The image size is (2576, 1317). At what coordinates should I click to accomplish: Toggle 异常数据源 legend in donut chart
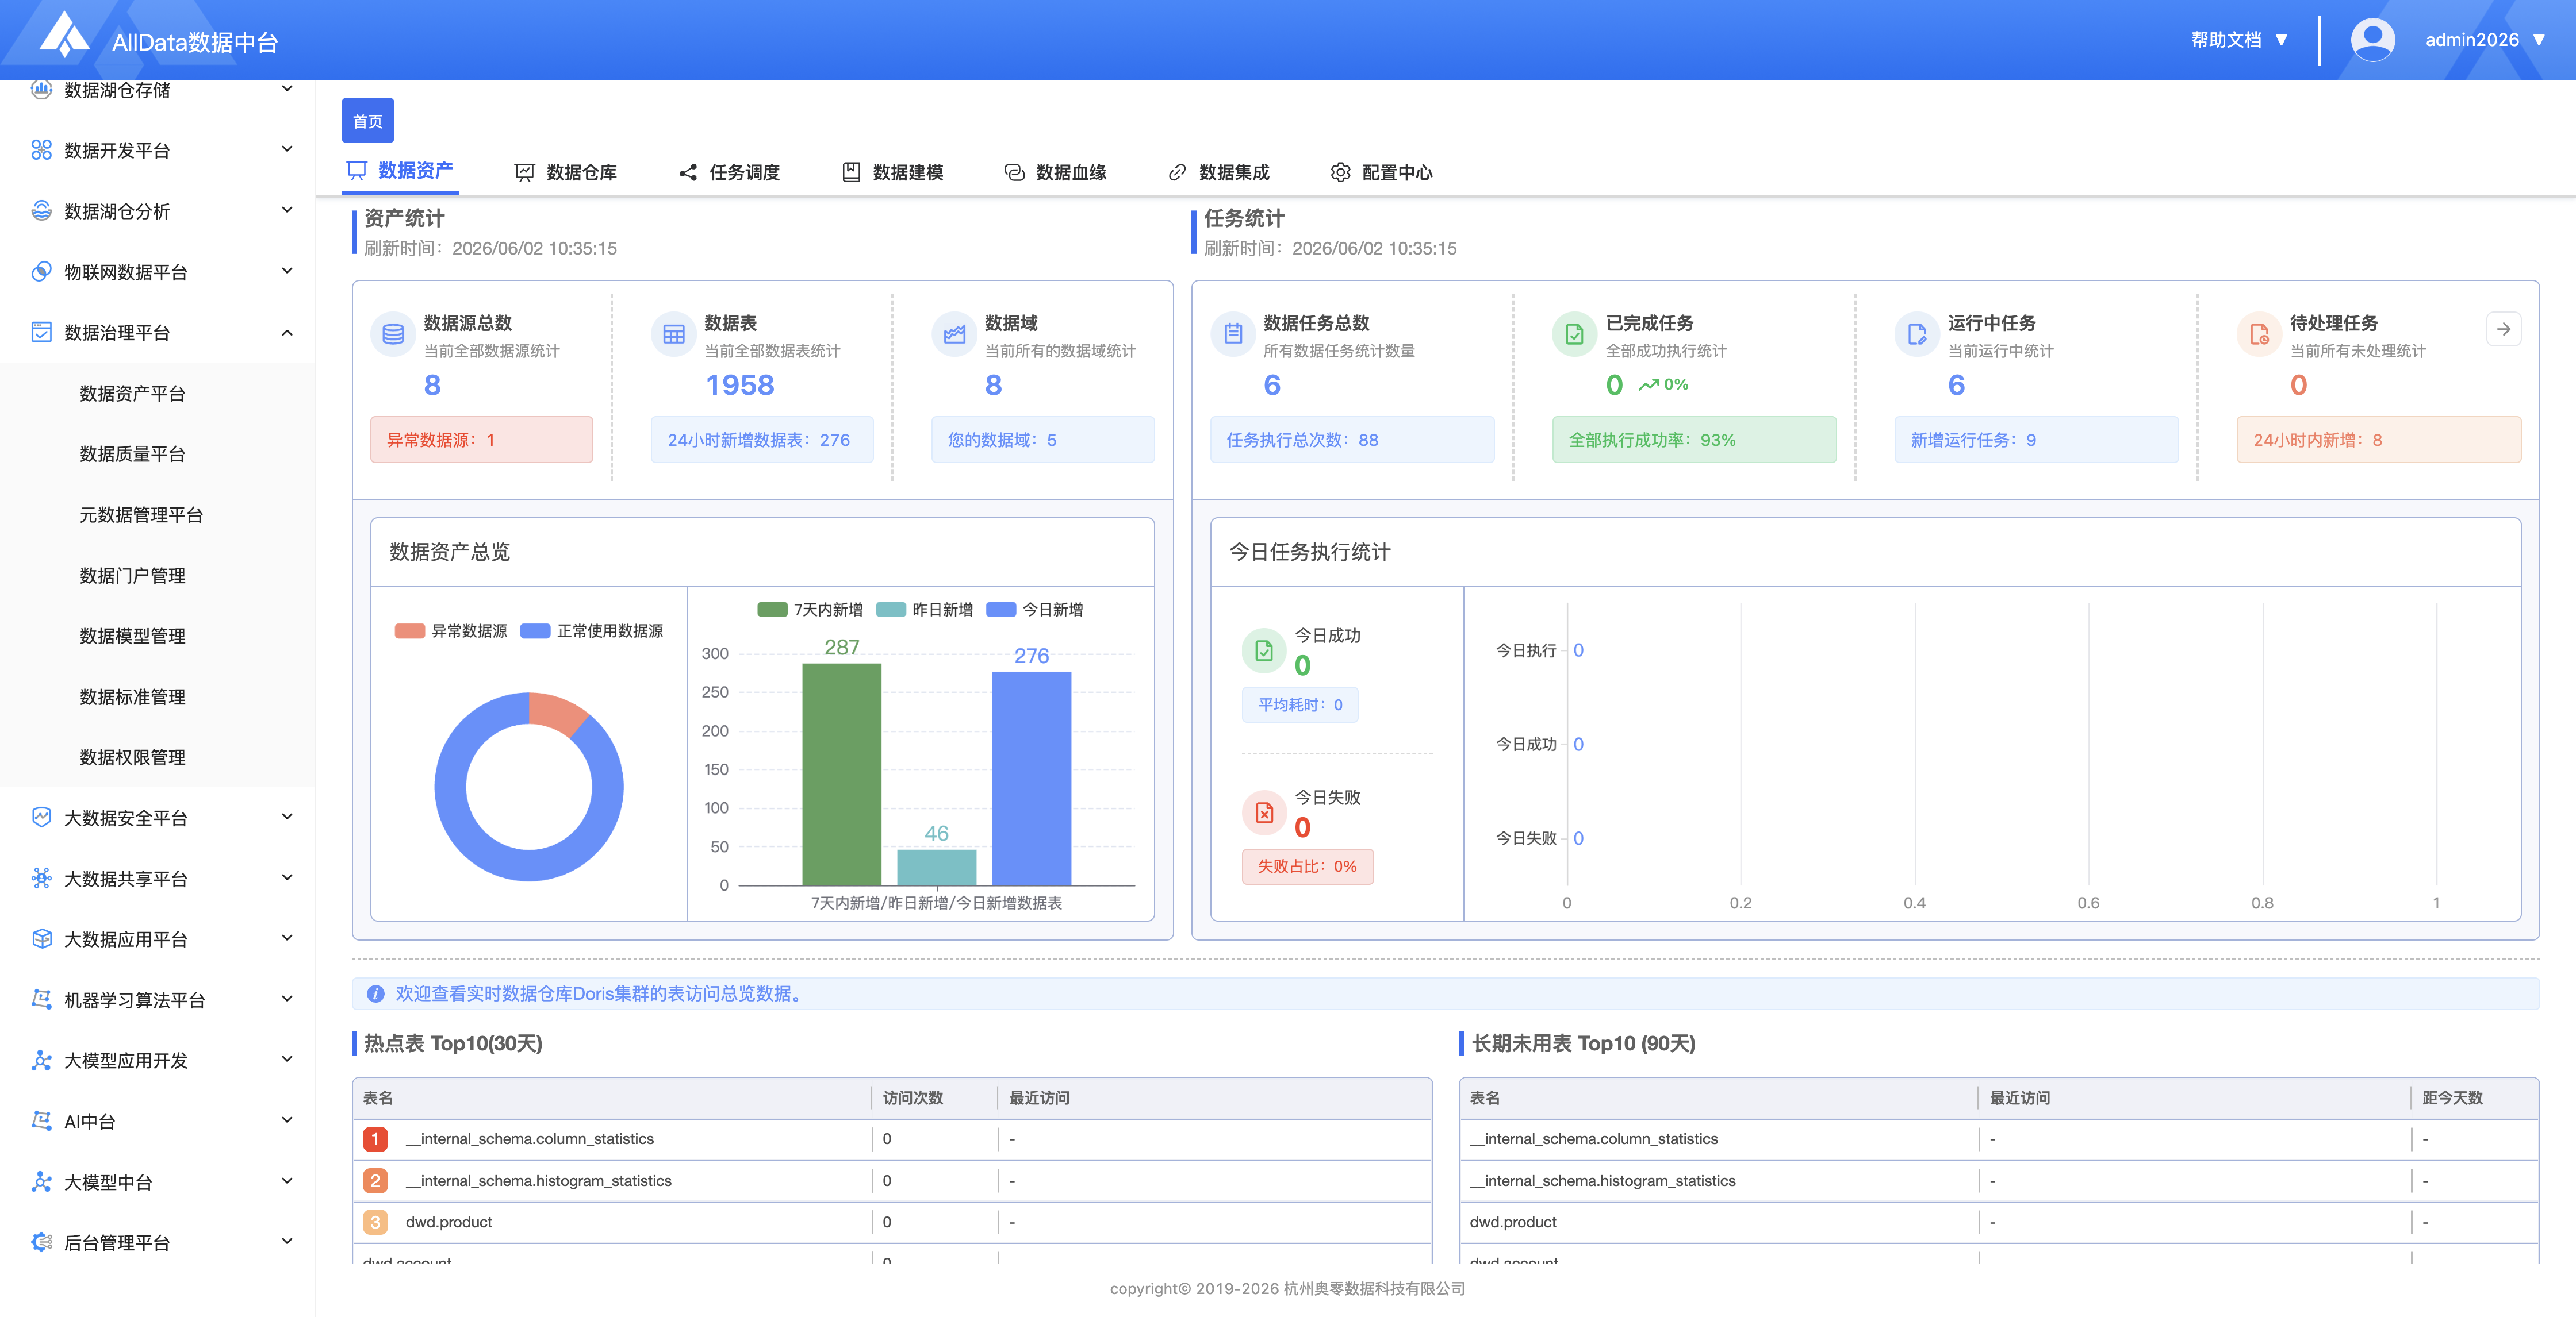pos(451,630)
